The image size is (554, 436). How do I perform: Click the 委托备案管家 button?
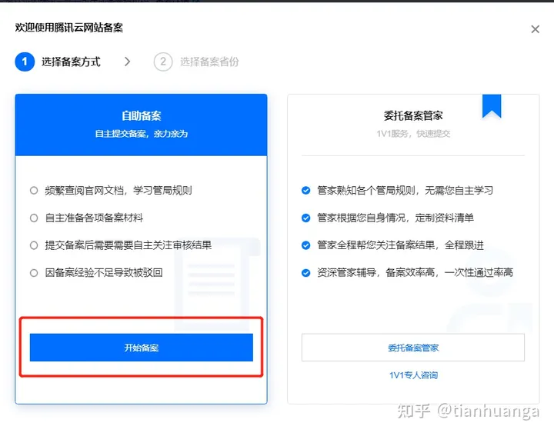click(x=413, y=348)
